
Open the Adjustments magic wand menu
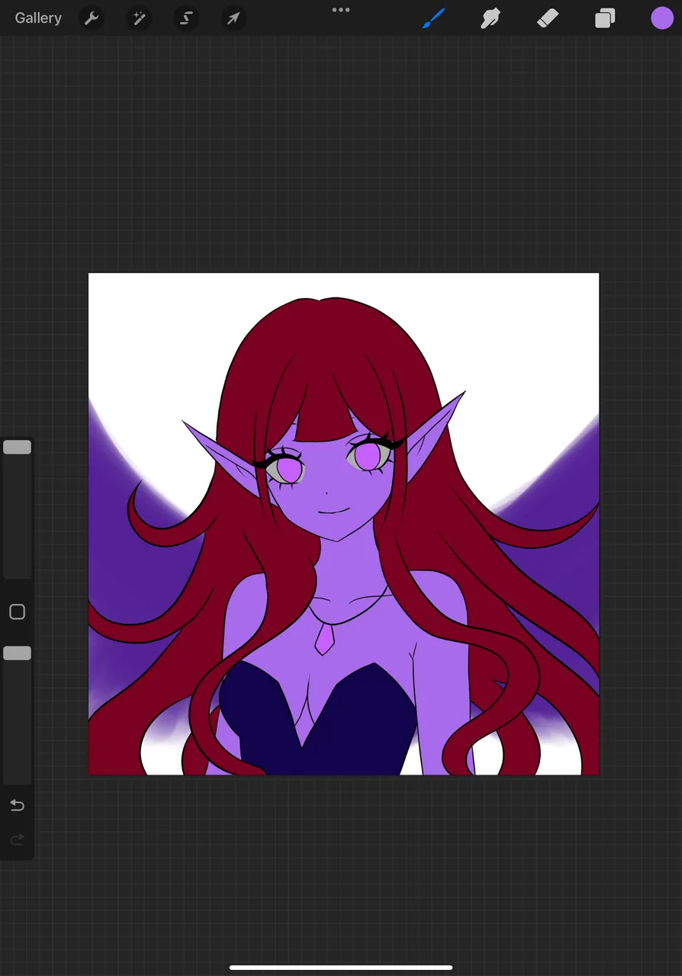click(x=139, y=18)
